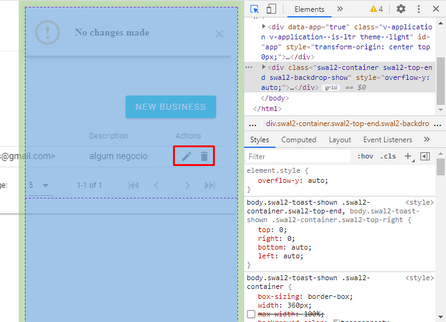This screenshot has width=446, height=322.
Task: Select the element.style rule selector
Action: 274,170
